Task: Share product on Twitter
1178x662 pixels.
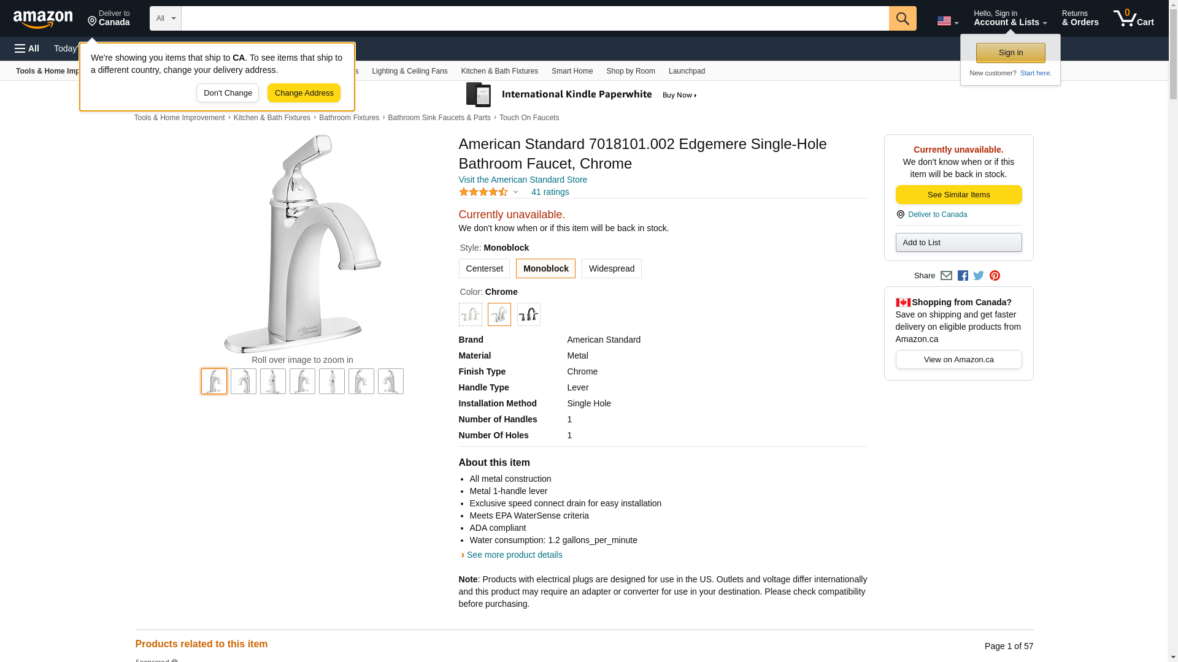Action: (x=979, y=276)
